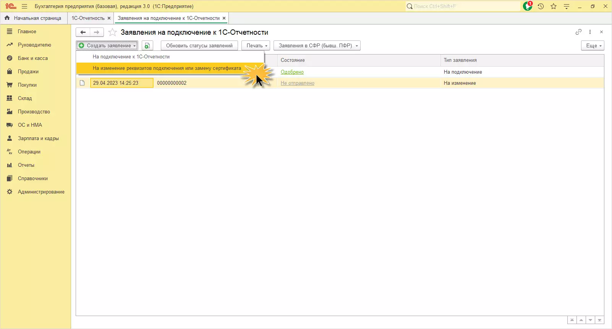Jump to last row with list navigation arrow
Image resolution: width=612 pixels, height=329 pixels.
click(599, 320)
